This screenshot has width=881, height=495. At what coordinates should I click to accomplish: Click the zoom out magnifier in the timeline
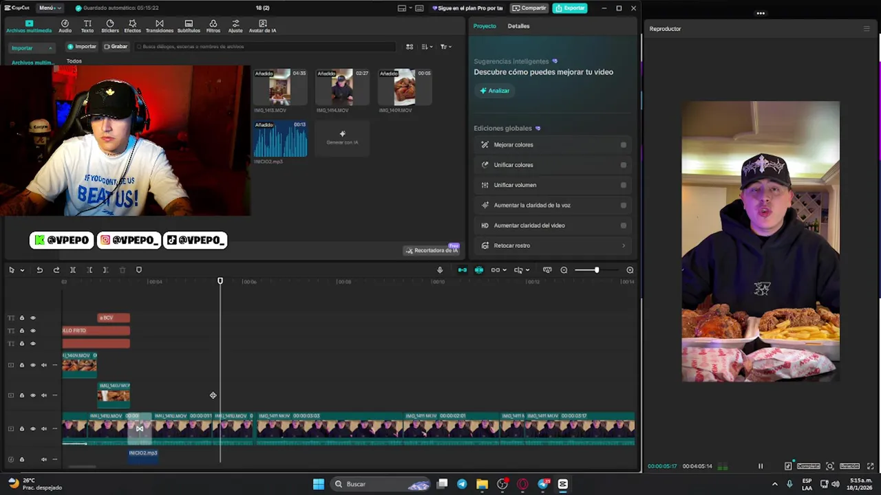[564, 270]
